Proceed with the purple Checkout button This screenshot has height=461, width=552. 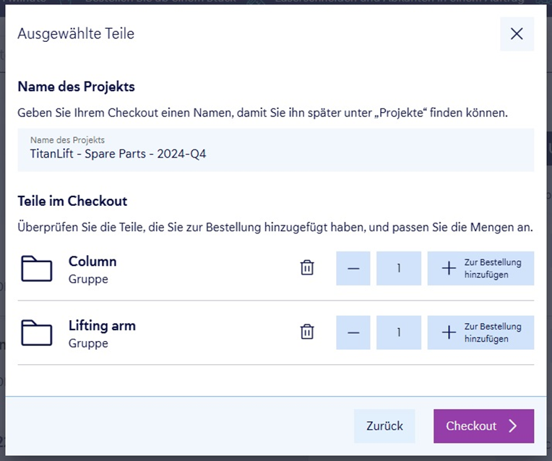click(483, 426)
